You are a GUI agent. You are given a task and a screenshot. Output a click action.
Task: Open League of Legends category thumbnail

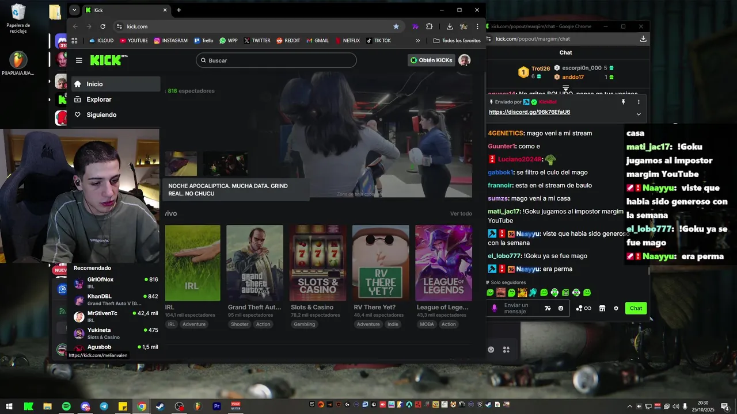pyautogui.click(x=443, y=263)
